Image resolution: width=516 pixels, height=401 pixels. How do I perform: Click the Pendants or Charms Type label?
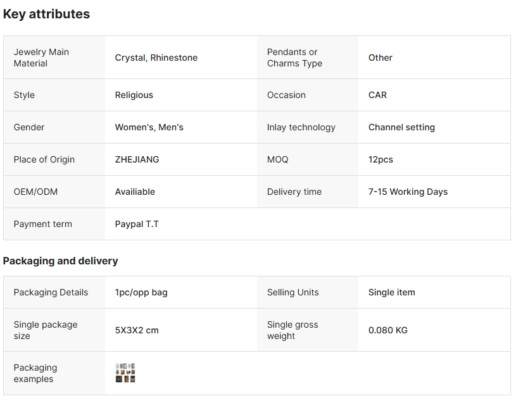[x=294, y=58]
